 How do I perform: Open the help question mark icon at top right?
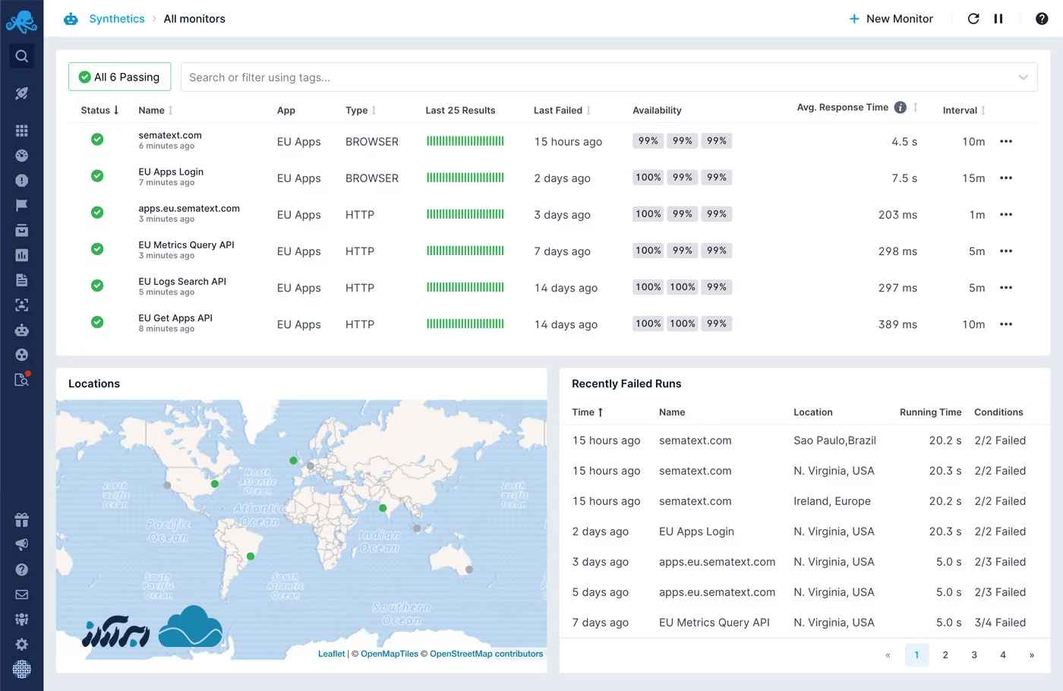(1042, 19)
